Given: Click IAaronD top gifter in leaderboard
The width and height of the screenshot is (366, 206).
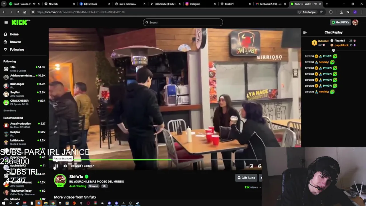Looking at the screenshot, I should pos(323,41).
